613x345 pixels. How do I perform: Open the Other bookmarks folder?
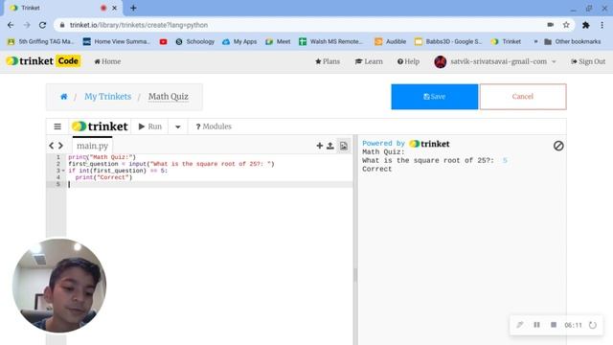573,41
